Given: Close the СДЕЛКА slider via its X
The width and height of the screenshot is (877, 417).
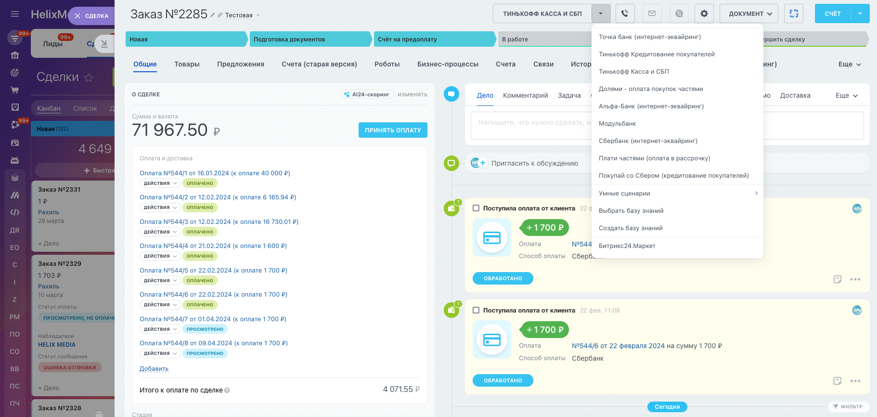Looking at the screenshot, I should coord(77,16).
